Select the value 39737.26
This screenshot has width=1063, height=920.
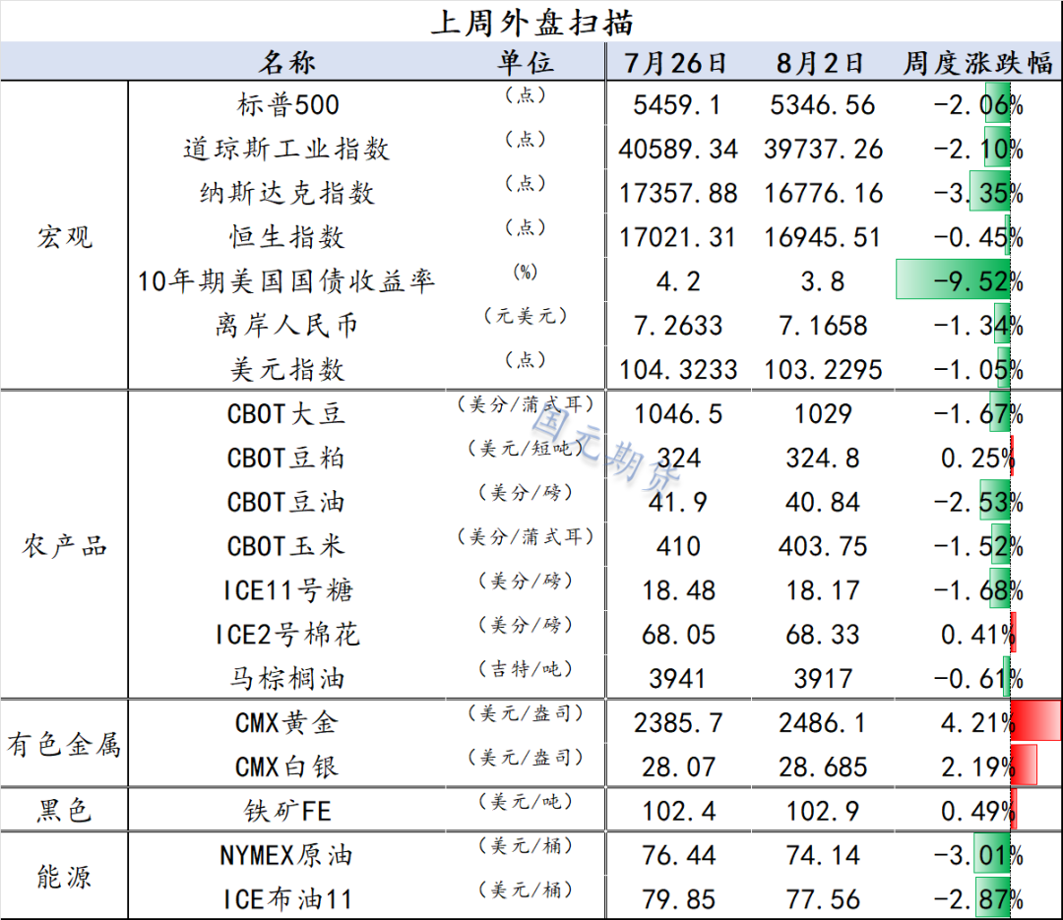pos(823,150)
